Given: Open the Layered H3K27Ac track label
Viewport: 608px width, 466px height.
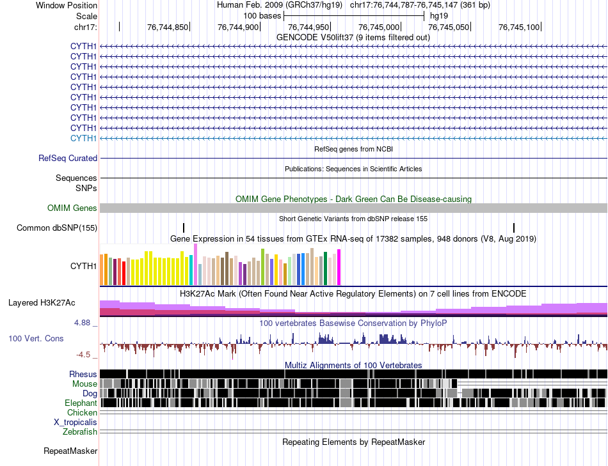Looking at the screenshot, I should click(42, 302).
